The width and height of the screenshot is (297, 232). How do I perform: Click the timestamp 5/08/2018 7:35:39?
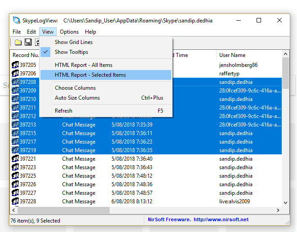click(x=132, y=125)
